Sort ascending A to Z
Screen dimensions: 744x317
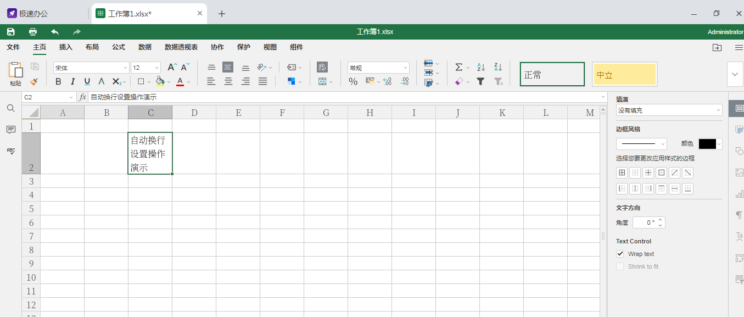pos(481,67)
